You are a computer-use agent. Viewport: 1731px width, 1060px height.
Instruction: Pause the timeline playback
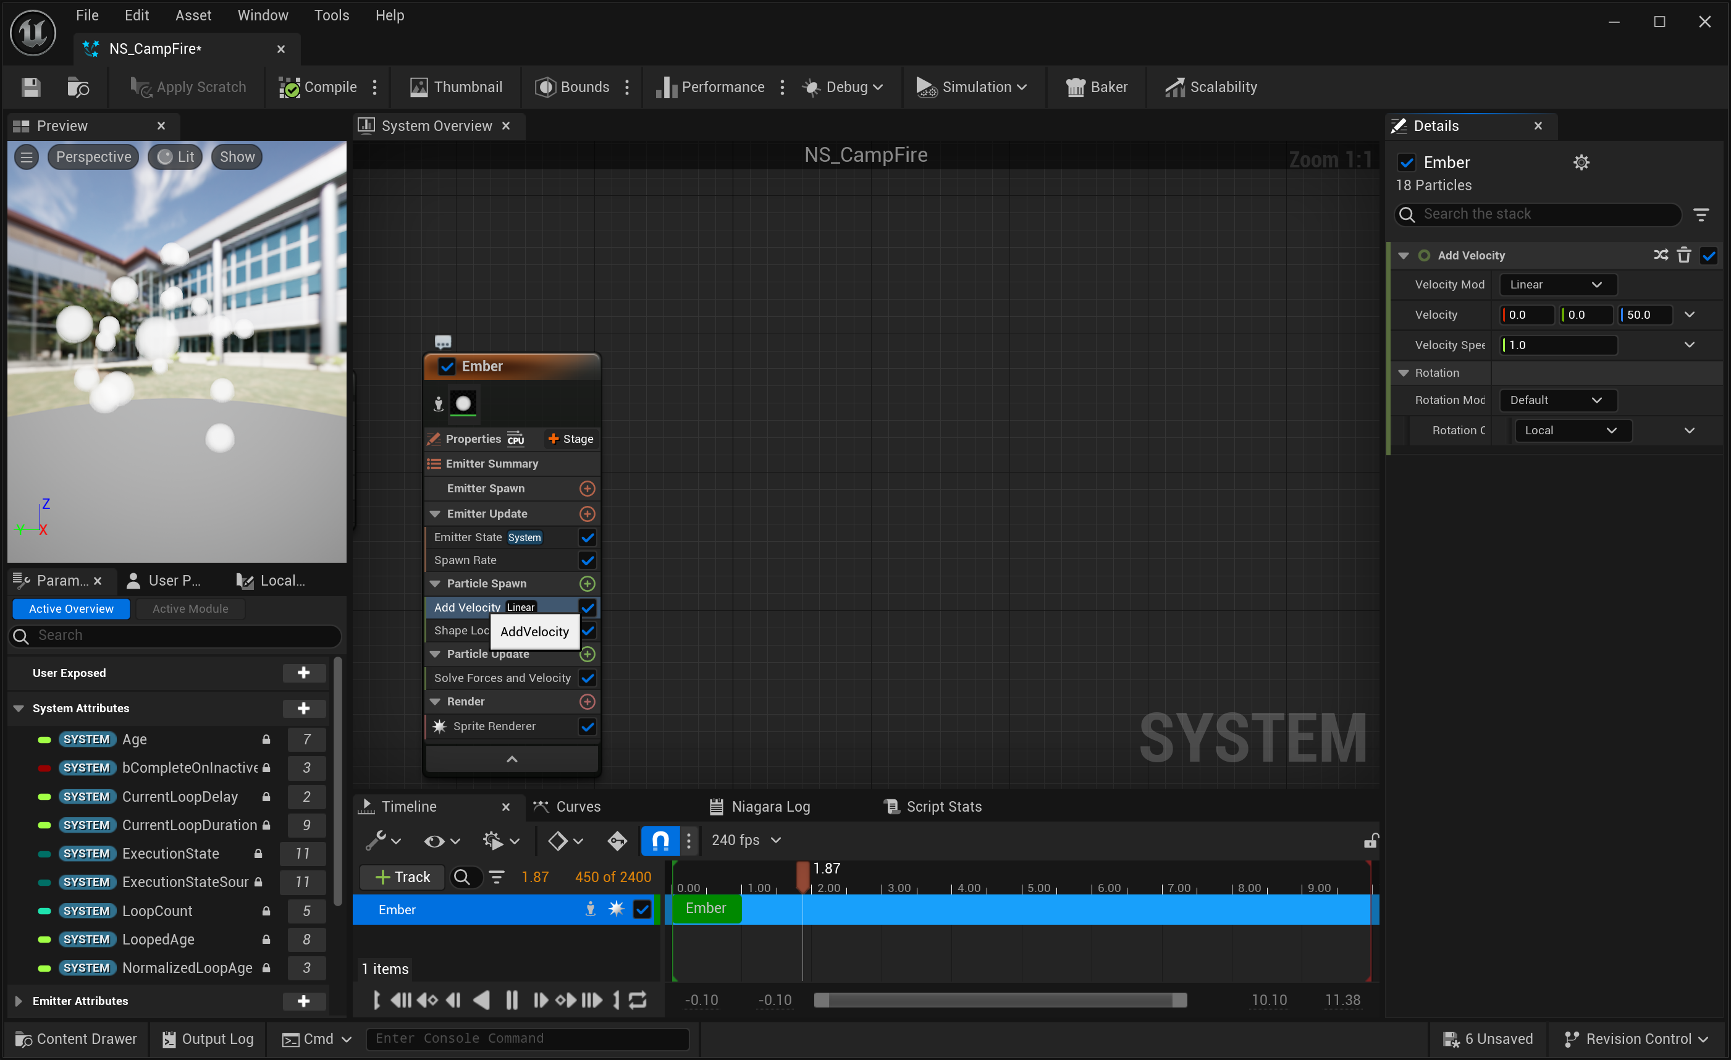pos(512,999)
